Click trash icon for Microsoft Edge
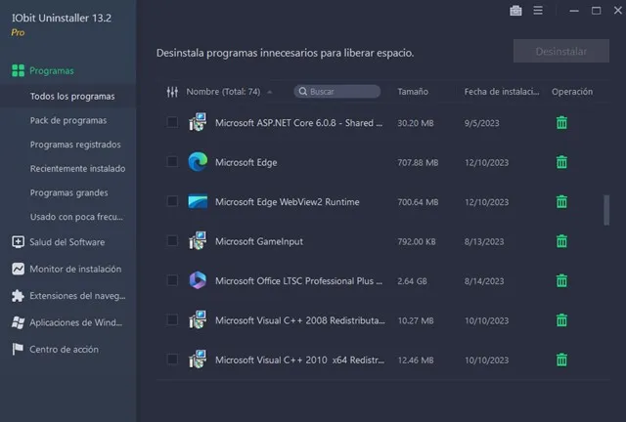This screenshot has width=626, height=422. pos(561,162)
